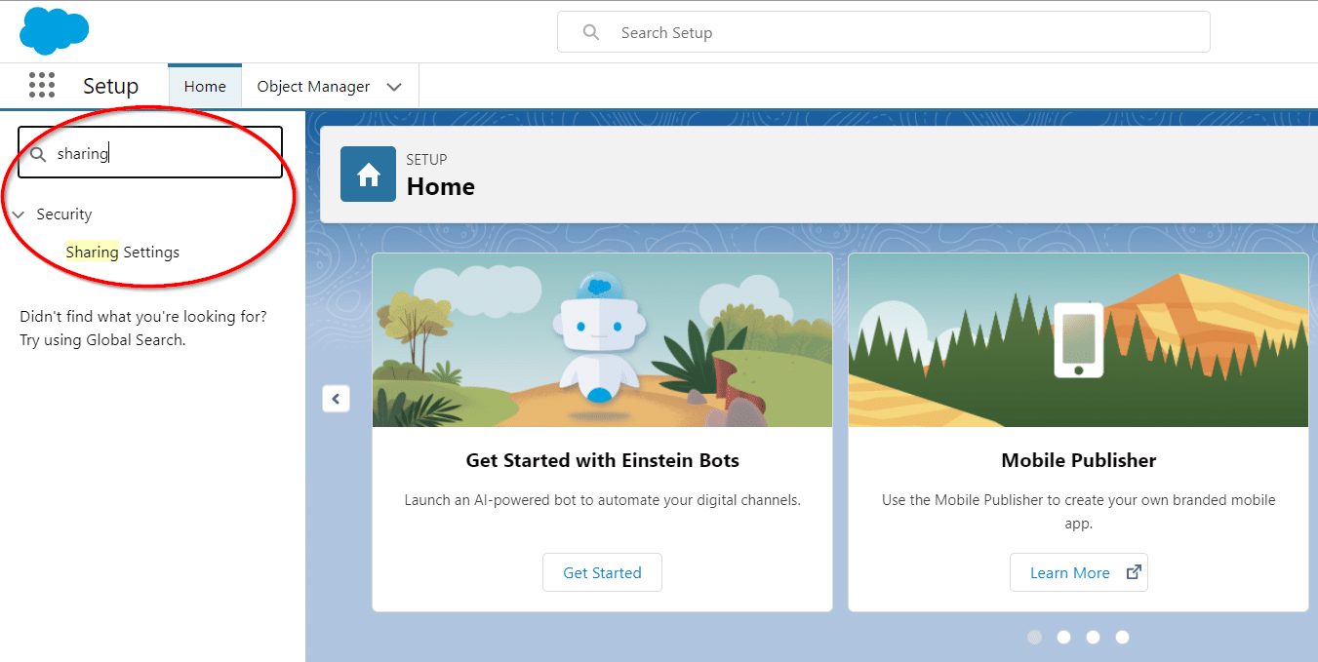The width and height of the screenshot is (1318, 662).
Task: Open the Object Manager dropdown arrow
Action: pyautogui.click(x=394, y=87)
